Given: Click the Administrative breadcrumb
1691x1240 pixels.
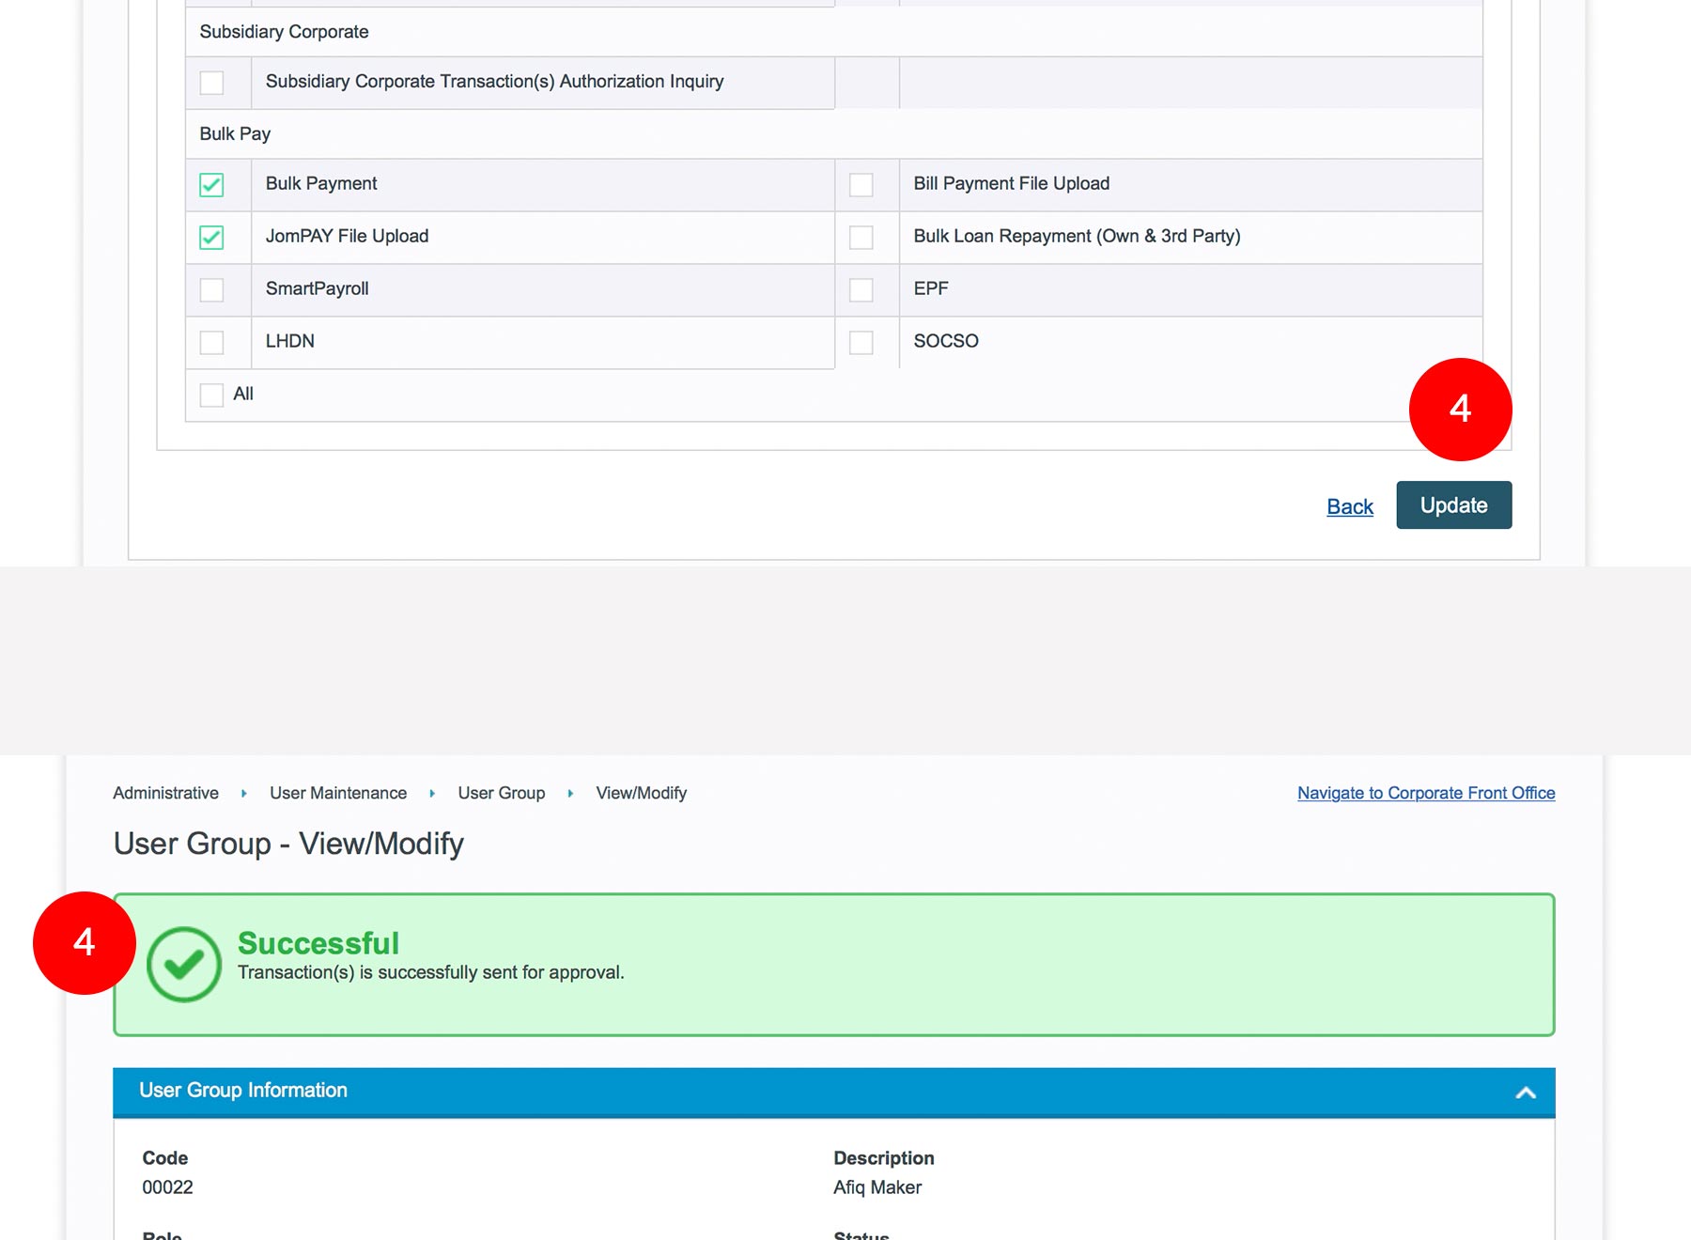Looking at the screenshot, I should pyautogui.click(x=165, y=793).
